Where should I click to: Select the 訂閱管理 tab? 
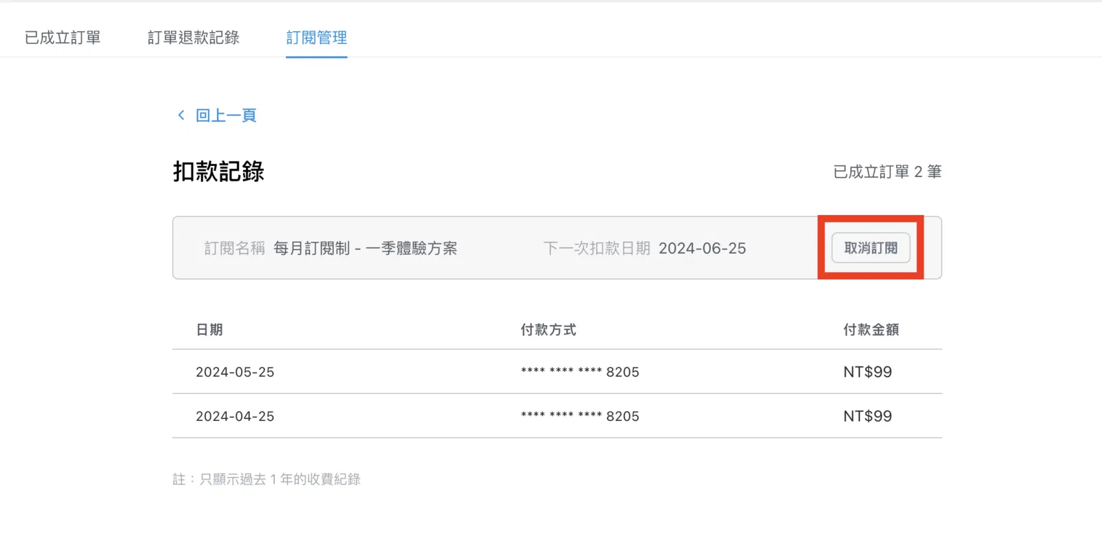317,38
